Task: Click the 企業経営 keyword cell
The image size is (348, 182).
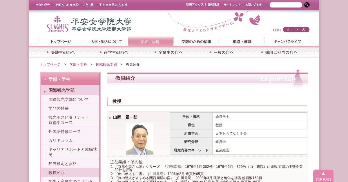Action: coord(260,150)
